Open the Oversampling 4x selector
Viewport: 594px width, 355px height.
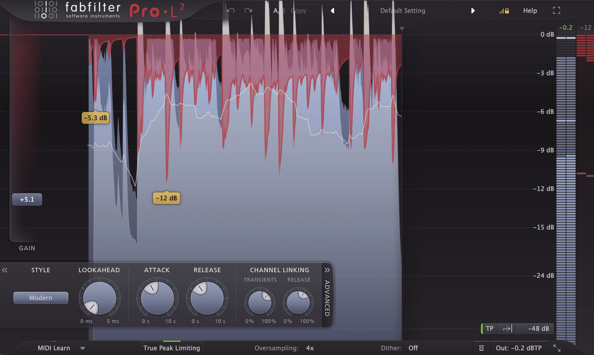coord(310,348)
